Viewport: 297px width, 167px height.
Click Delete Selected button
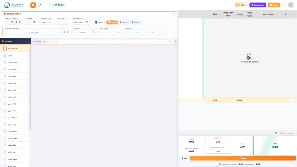pos(287,133)
